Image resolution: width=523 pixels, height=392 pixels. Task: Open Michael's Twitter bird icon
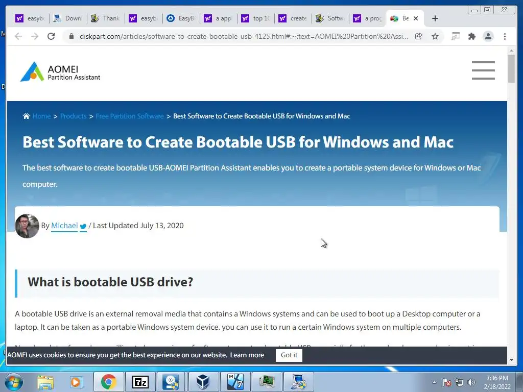pos(83,226)
